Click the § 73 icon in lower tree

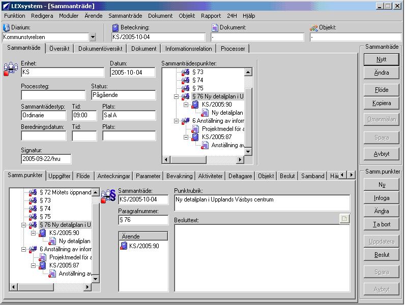[x=33, y=200]
